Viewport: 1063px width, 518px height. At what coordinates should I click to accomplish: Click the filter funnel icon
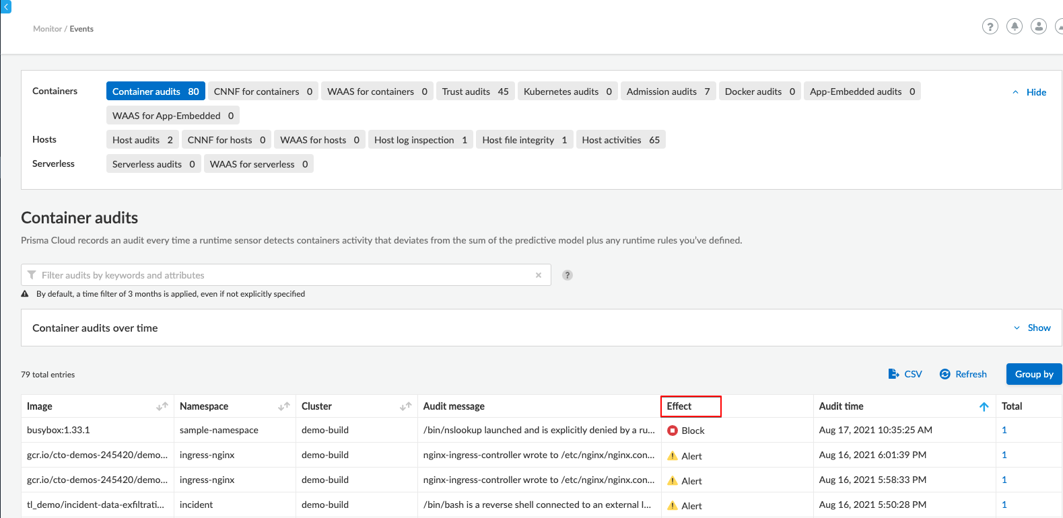coord(32,275)
